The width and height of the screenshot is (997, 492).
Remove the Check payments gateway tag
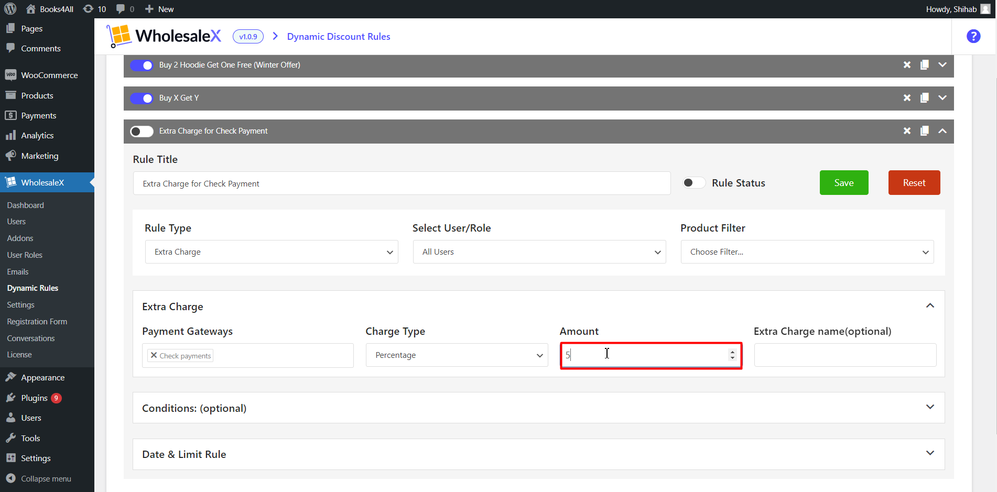point(154,355)
